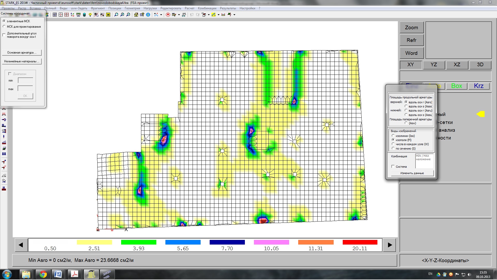This screenshot has width=497, height=280.
Task: Select transverse reinforcement '(Asw)' option
Action: (x=406, y=123)
